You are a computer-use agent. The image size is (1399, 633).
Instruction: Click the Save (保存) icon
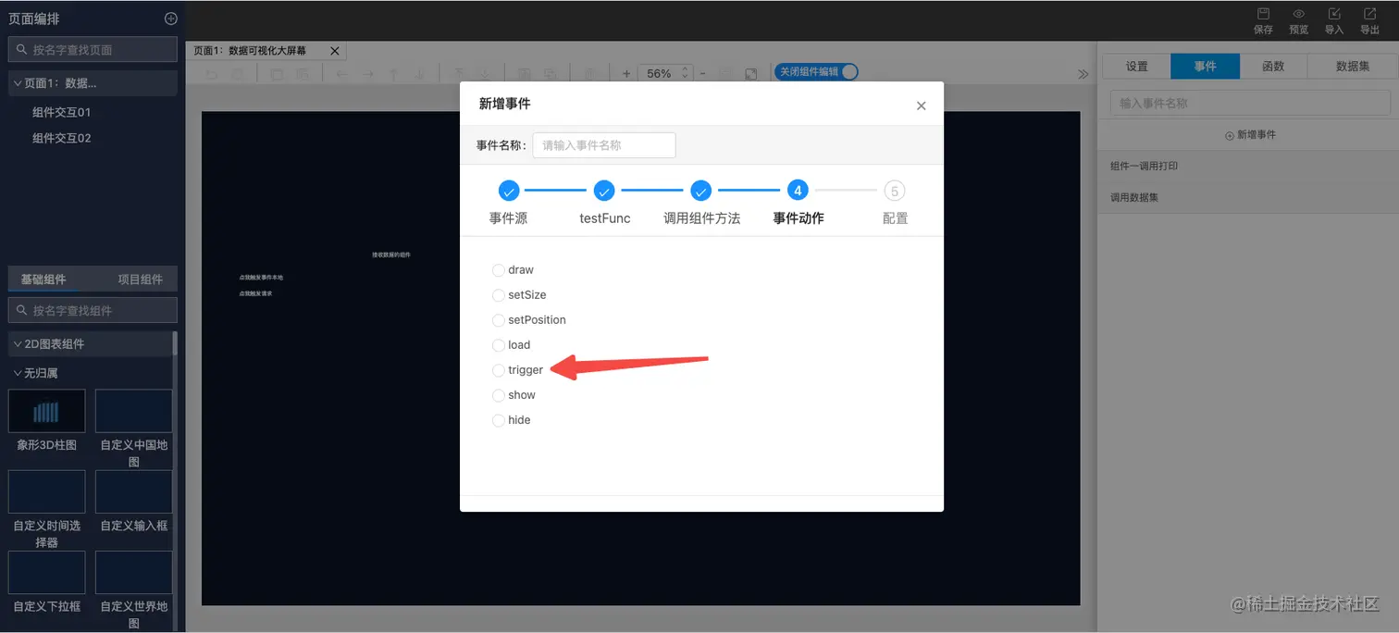[1263, 14]
